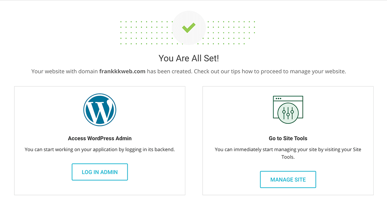Click the frankkkweb.com domain name

122,72
